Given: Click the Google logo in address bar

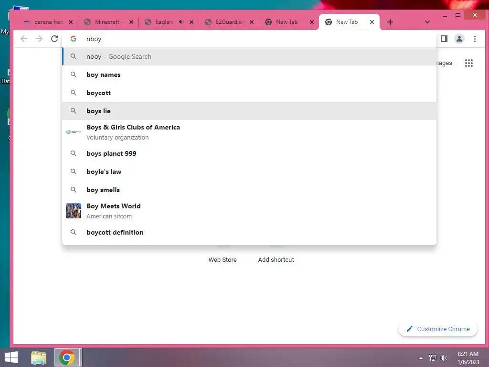Looking at the screenshot, I should click(74, 39).
